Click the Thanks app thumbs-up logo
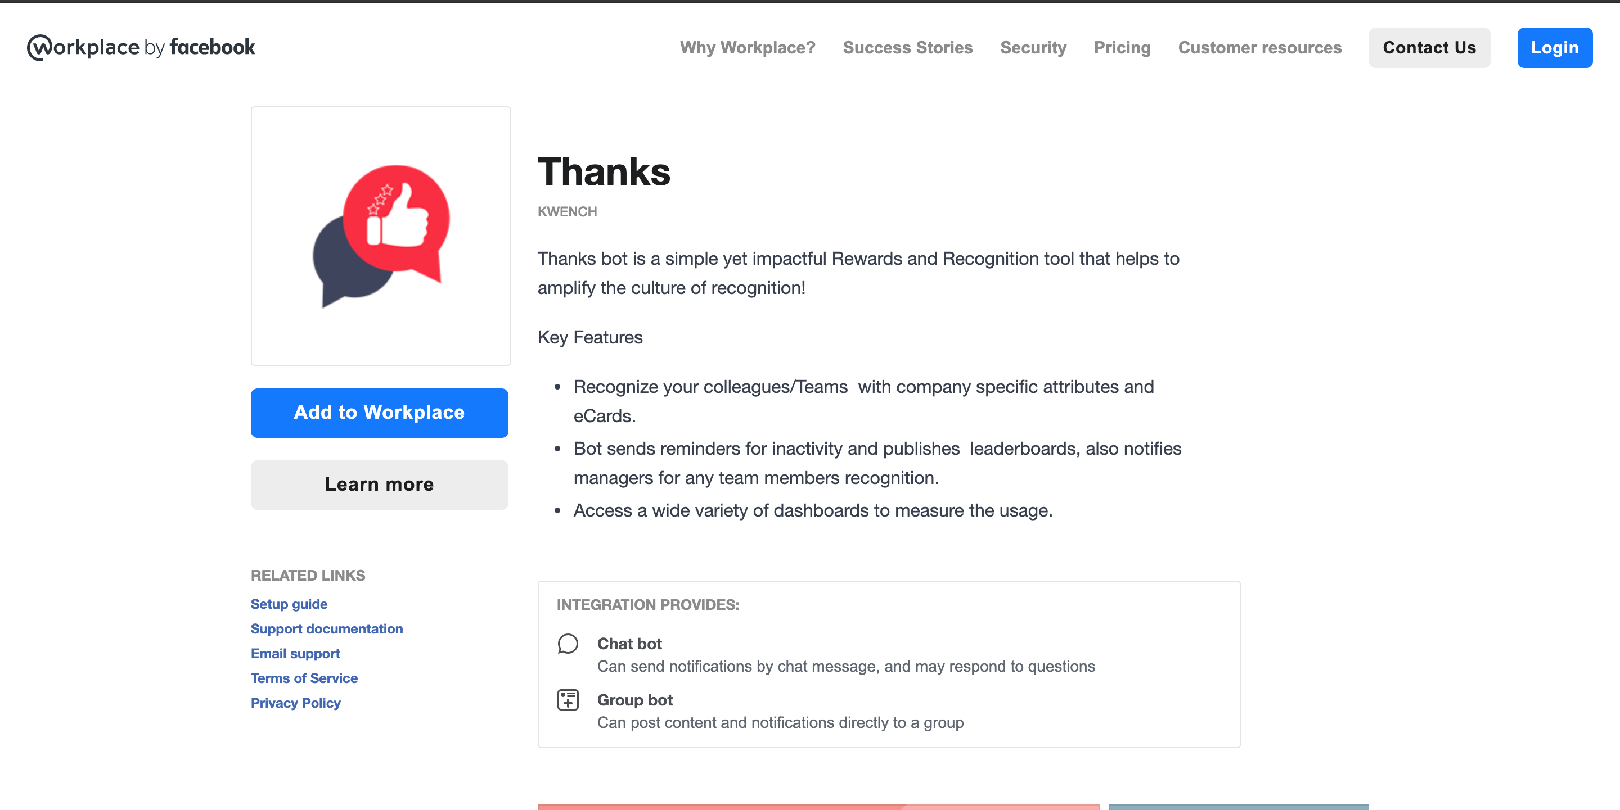Image resolution: width=1620 pixels, height=810 pixels. [381, 236]
